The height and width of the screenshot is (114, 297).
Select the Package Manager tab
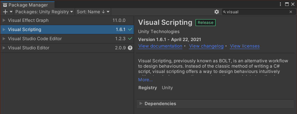pyautogui.click(x=28, y=5)
